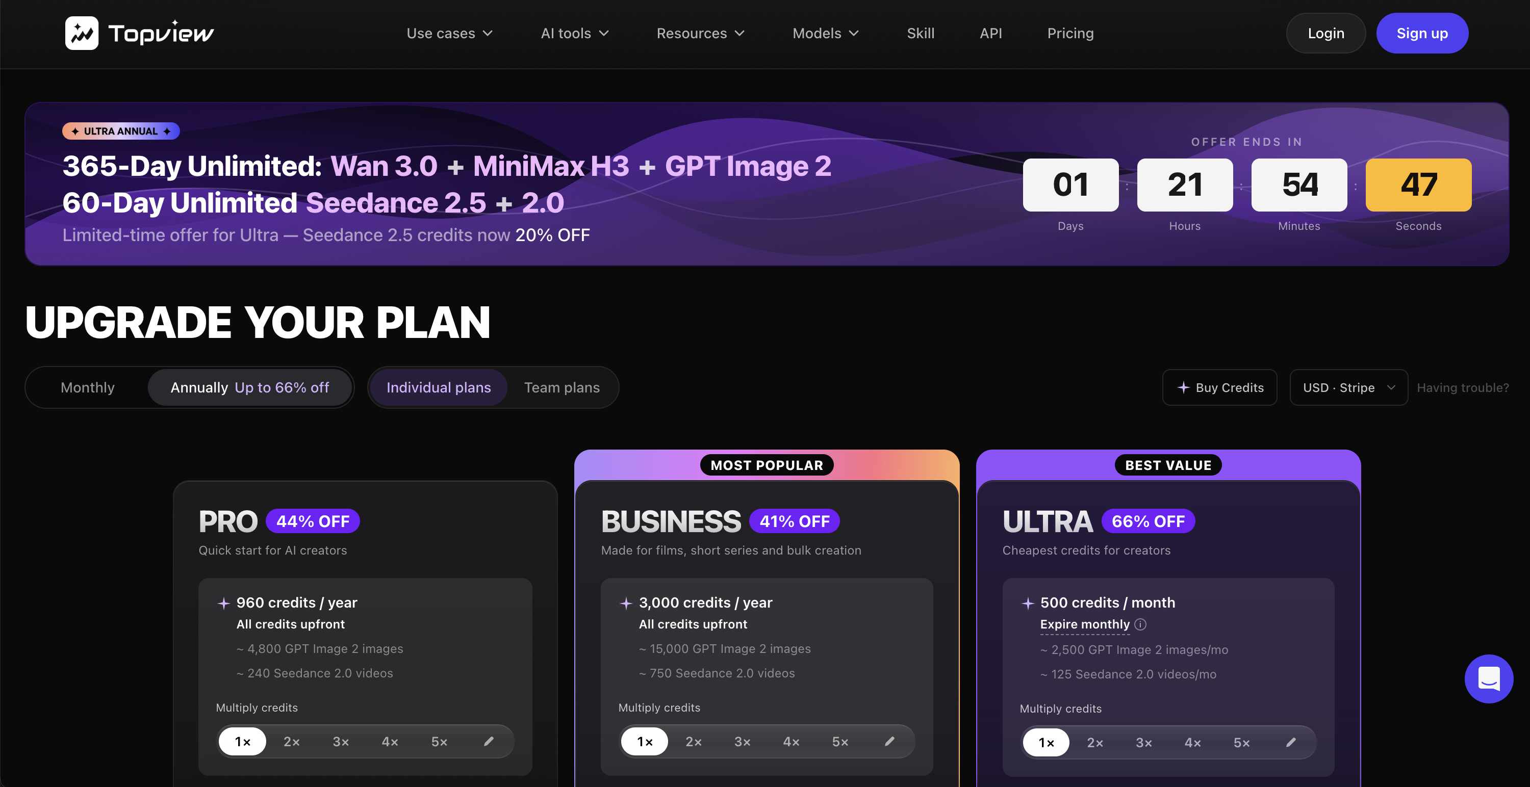Click 44% OFF badge on PRO
1530x787 pixels.
click(x=313, y=521)
